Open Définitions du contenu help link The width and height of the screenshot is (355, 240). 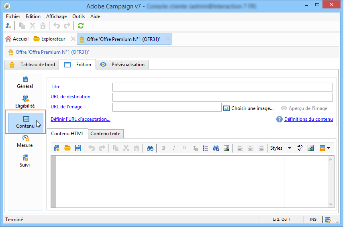308,119
